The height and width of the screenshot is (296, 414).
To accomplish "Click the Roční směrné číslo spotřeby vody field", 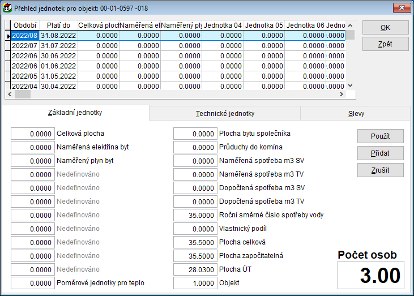I will point(194,215).
